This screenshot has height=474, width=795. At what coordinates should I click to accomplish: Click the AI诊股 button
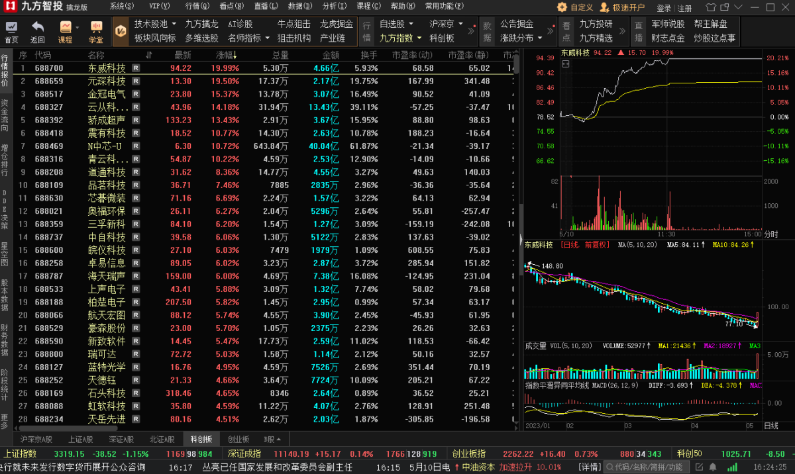(240, 24)
